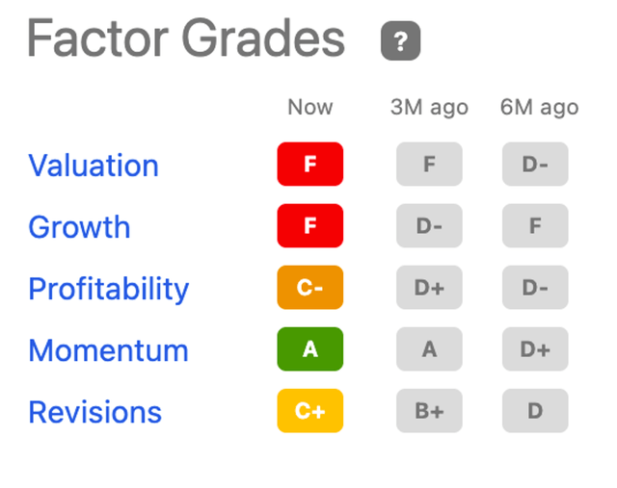The width and height of the screenshot is (617, 488).
Task: Select Profitability D+ grade from 3M ago
Action: (429, 287)
